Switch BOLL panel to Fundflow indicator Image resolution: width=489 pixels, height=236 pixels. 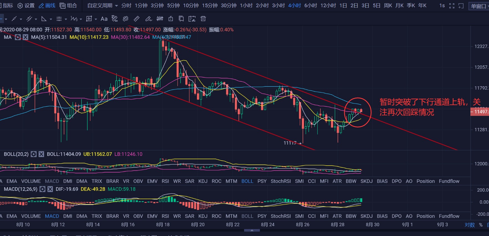tap(449, 181)
